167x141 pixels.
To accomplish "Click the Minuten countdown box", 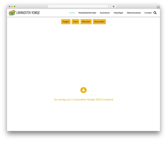I will tap(86, 22).
